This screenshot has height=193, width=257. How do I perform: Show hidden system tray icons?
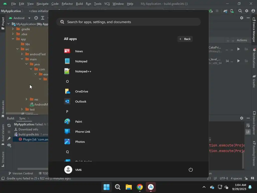tap(204, 187)
